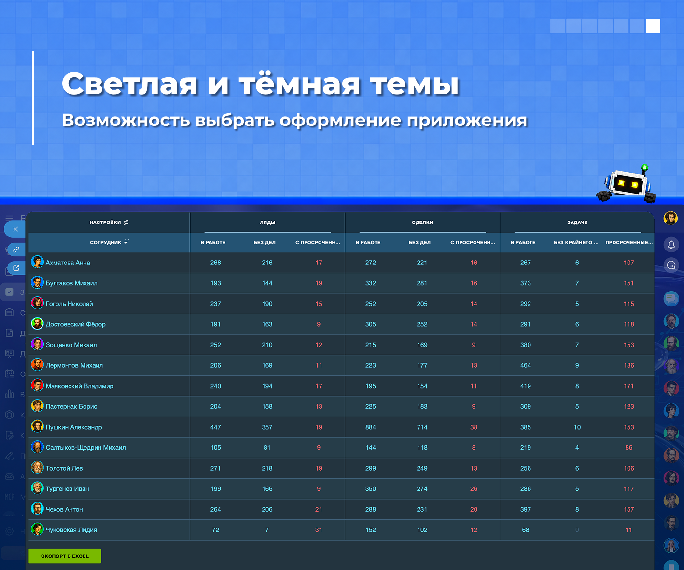Click the Задачи column group header
684x570 pixels.
pyautogui.click(x=577, y=222)
